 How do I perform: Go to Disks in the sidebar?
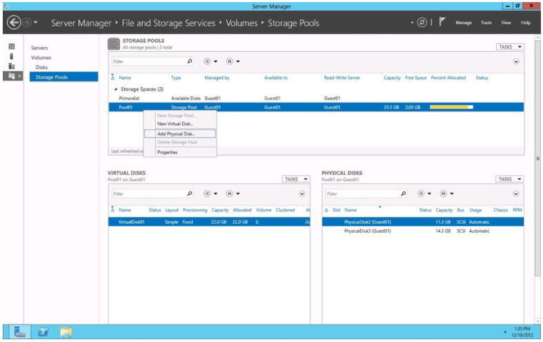(x=42, y=68)
